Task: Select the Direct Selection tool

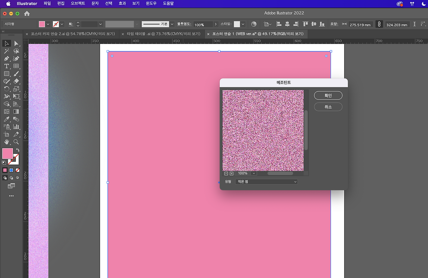Action: [16, 43]
